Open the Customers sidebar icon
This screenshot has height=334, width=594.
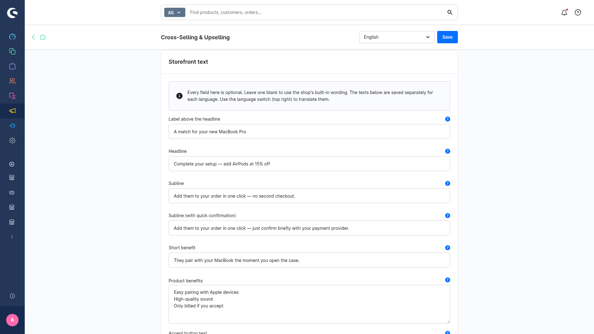(12, 81)
